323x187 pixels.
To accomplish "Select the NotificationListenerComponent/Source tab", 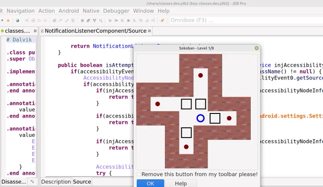I will pyautogui.click(x=95, y=31).
